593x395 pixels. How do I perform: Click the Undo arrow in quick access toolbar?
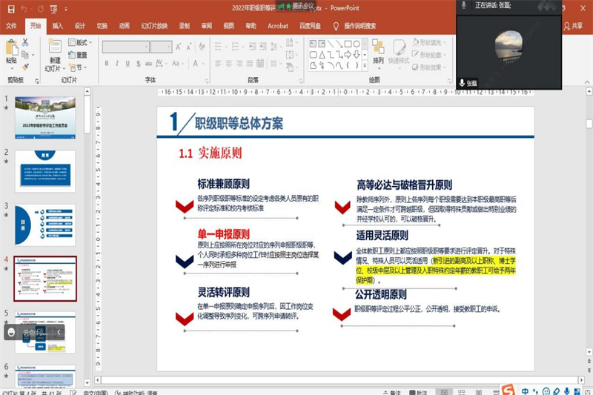point(24,8)
